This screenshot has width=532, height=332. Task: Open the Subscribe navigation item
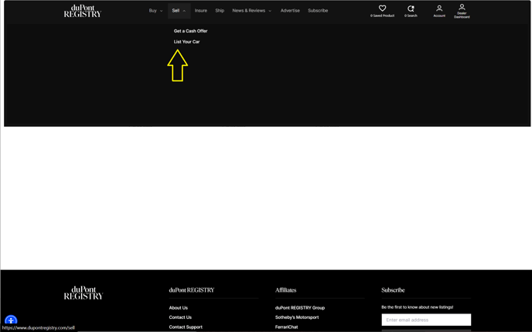tap(318, 11)
